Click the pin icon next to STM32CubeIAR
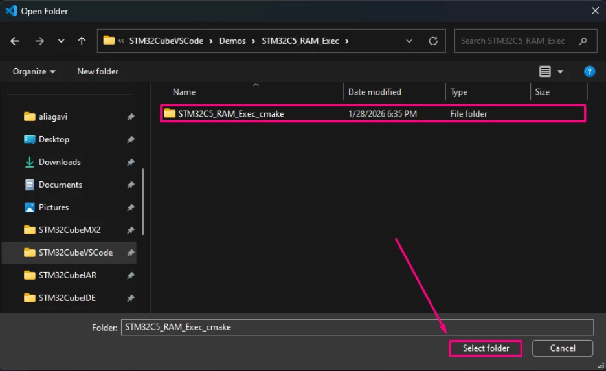 click(x=131, y=276)
